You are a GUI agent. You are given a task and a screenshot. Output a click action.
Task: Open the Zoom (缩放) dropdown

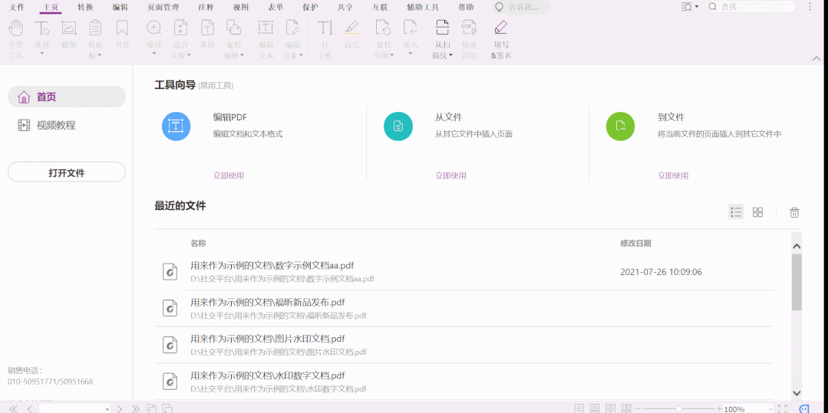coord(153,52)
